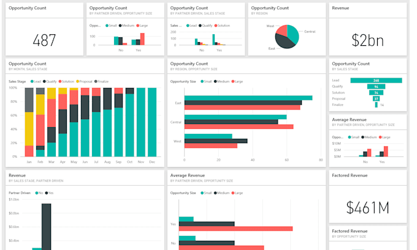Click the Solution funnel bar showing 76
This screenshot has width=417, height=250.
coord(376,92)
